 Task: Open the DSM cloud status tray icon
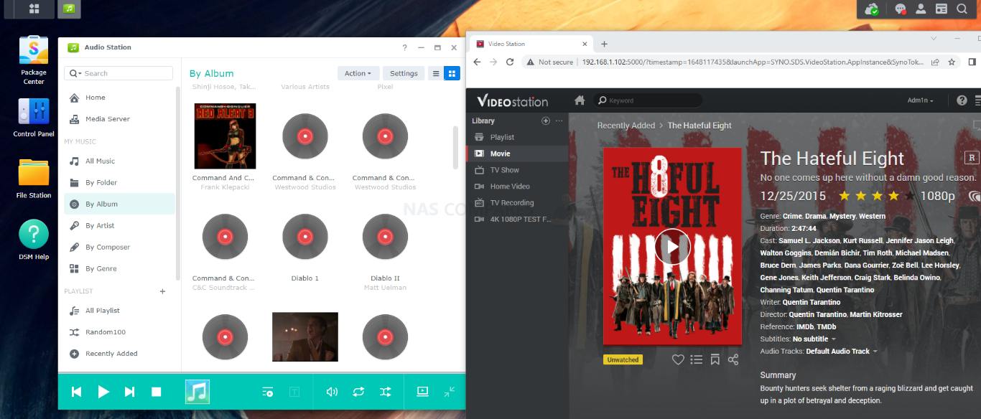[872, 9]
